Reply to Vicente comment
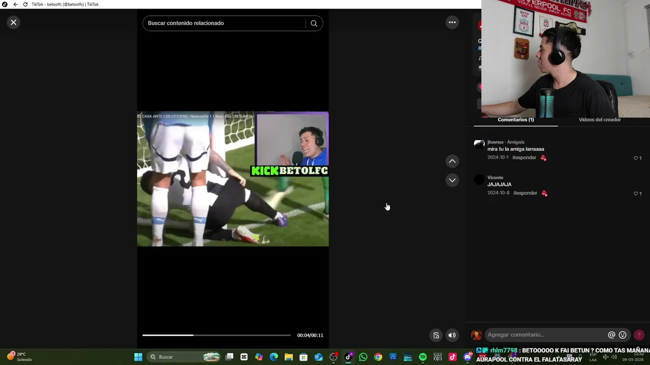Image resolution: width=650 pixels, height=365 pixels. click(x=525, y=193)
